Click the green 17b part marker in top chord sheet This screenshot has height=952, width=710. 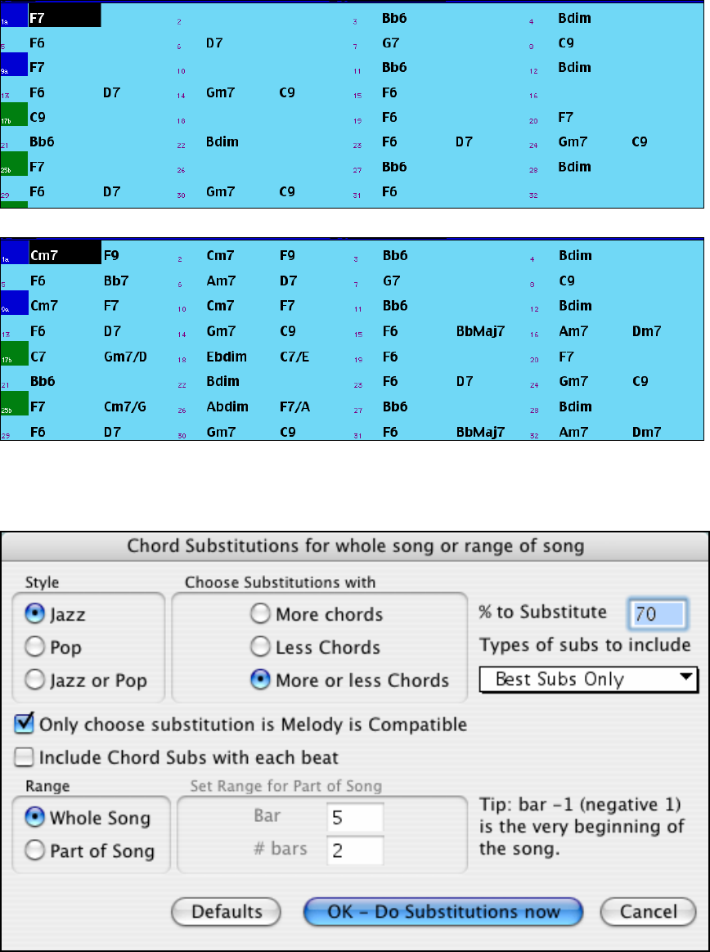[14, 116]
